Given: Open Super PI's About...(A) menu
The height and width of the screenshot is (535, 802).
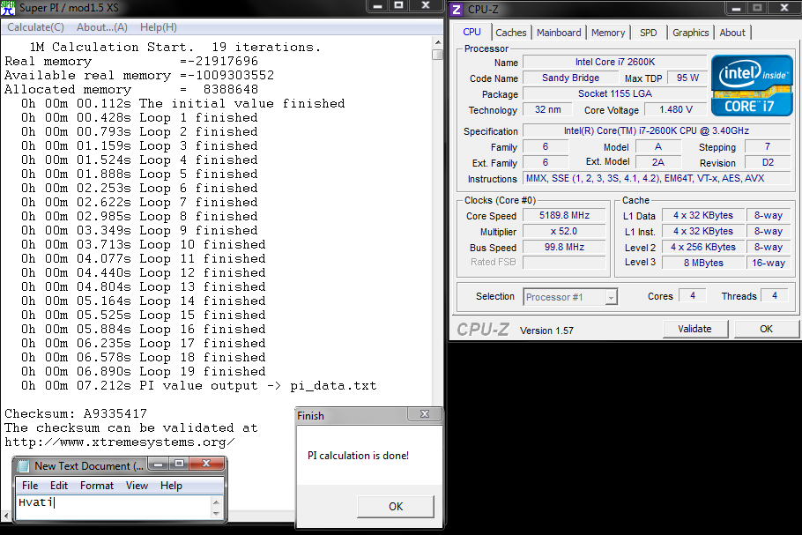Looking at the screenshot, I should click(x=102, y=27).
